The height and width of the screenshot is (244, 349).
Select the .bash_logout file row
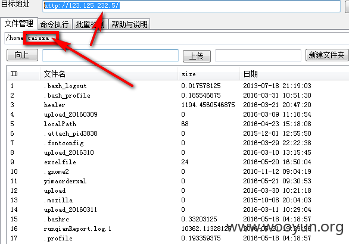click(x=177, y=86)
